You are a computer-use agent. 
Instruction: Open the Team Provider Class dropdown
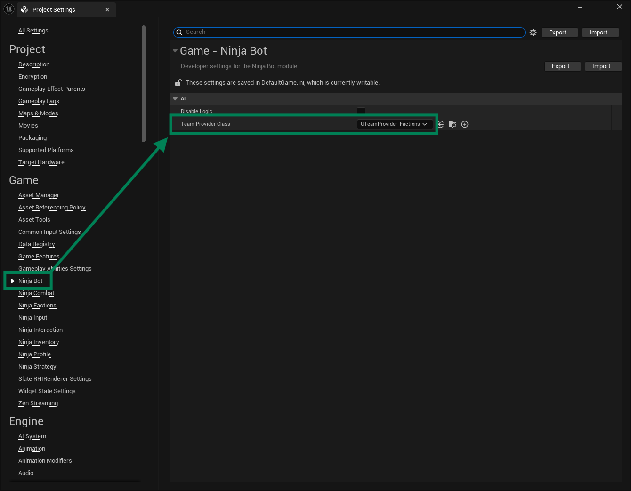[x=395, y=124]
